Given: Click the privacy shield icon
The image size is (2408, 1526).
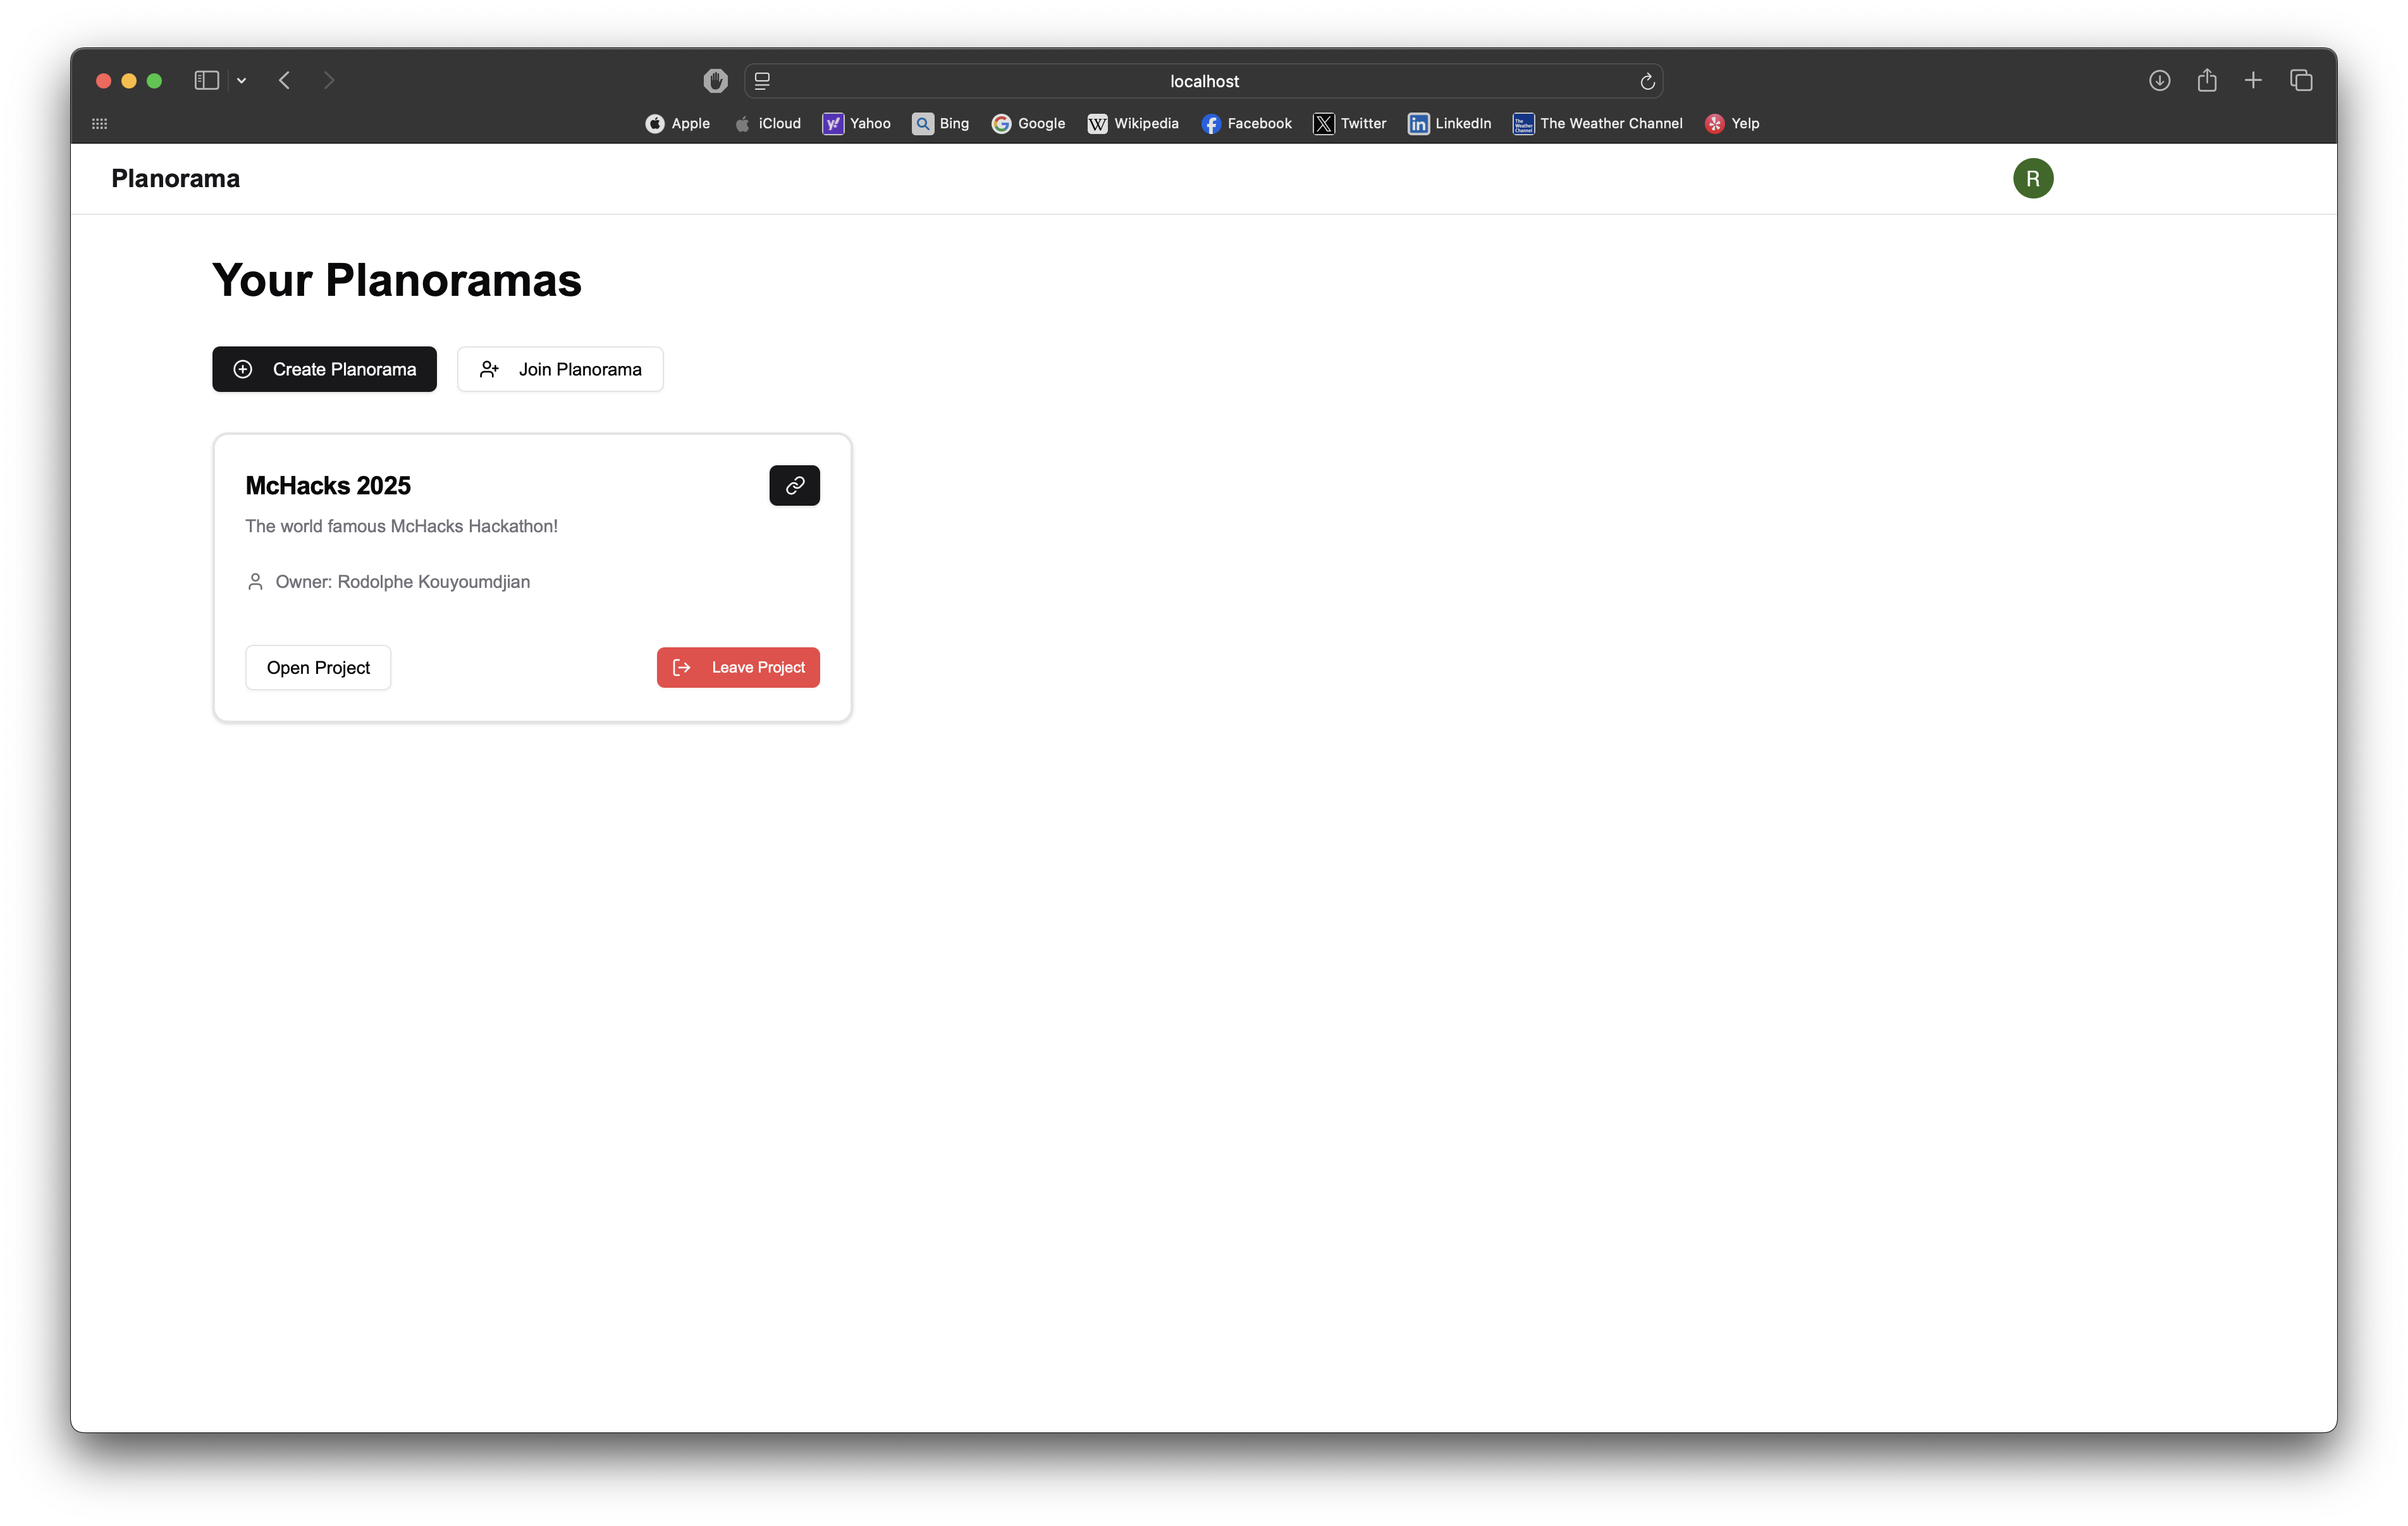Looking at the screenshot, I should tap(715, 80).
